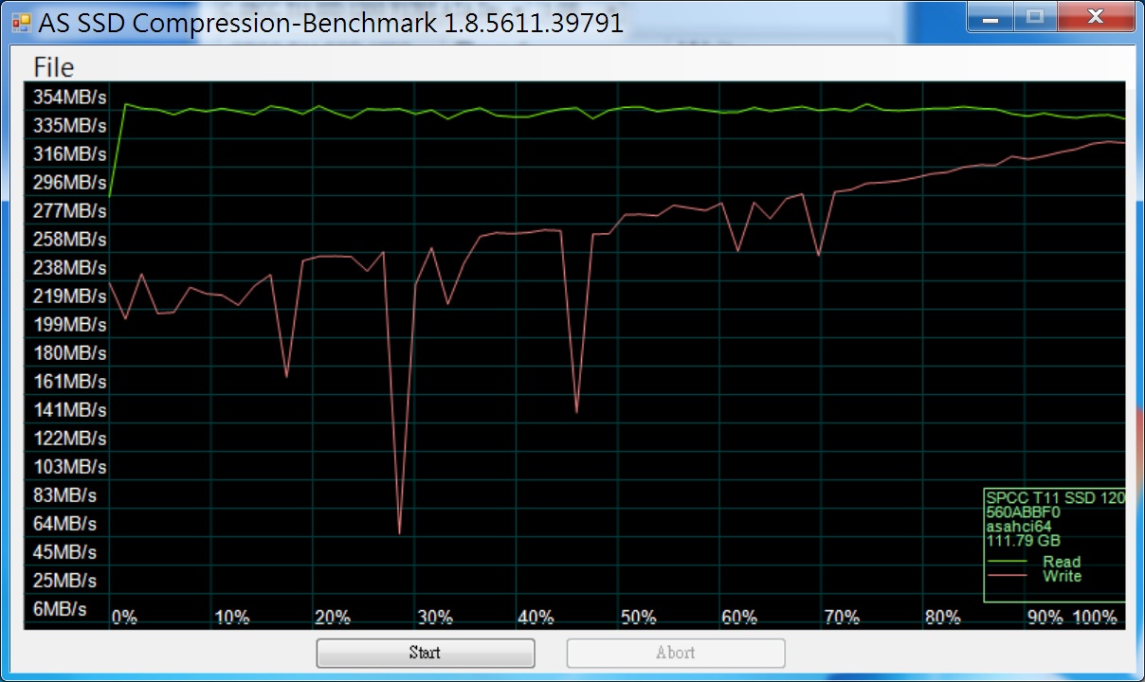Click the 30% compression axis label
Image resolution: width=1145 pixels, height=682 pixels.
tap(435, 618)
